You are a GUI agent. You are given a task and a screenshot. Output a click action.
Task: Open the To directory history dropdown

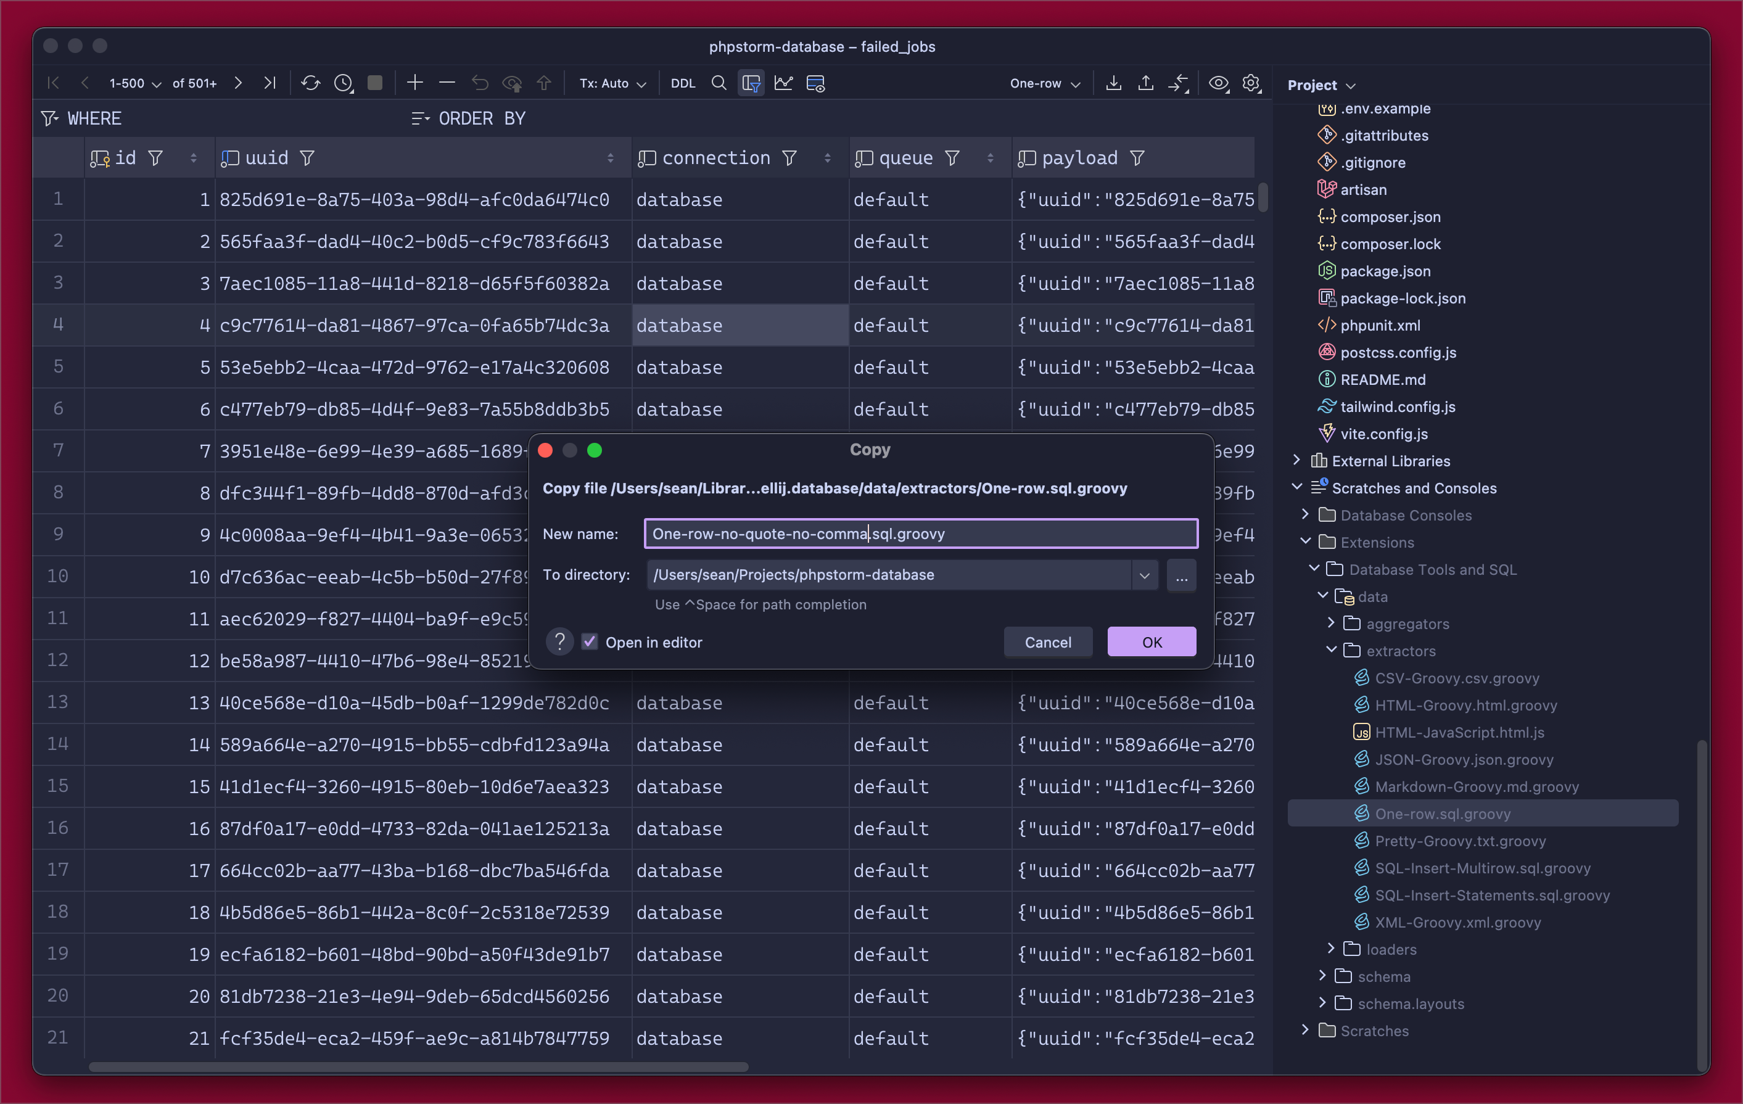click(1144, 575)
